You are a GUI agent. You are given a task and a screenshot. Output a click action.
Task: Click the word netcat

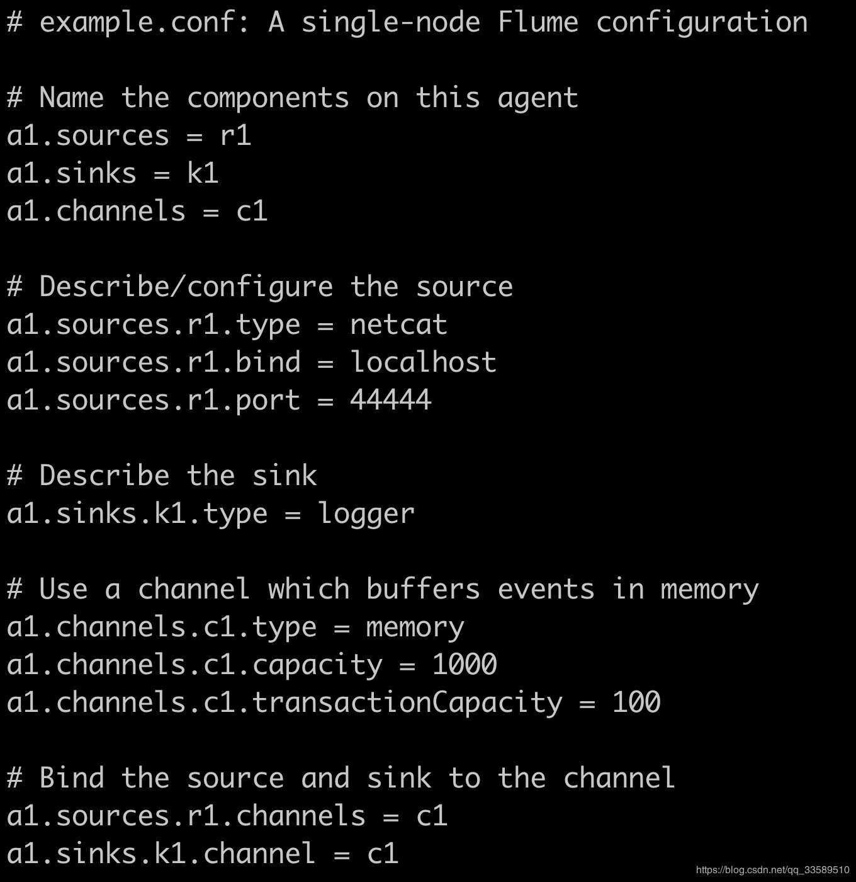coord(398,325)
